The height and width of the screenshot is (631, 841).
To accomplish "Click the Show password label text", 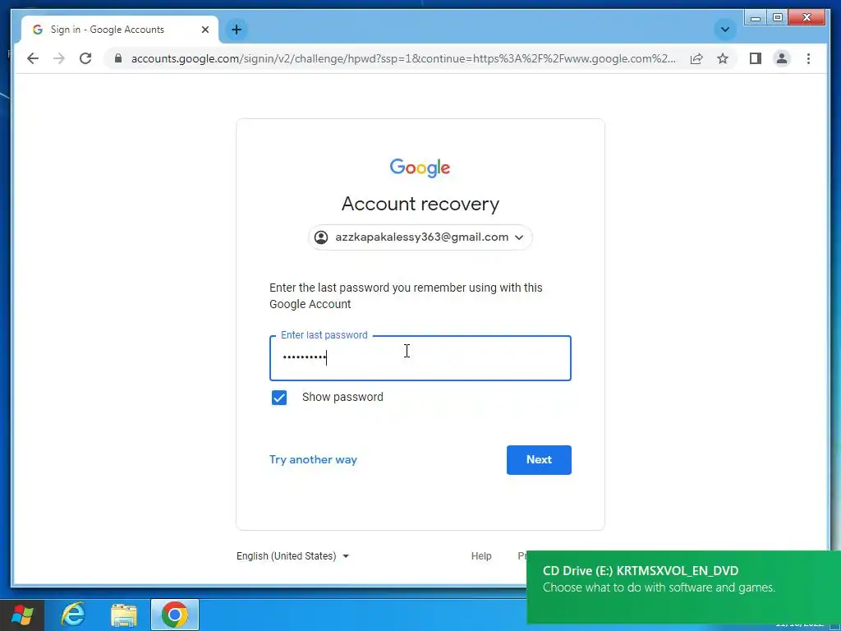I will coord(342,397).
